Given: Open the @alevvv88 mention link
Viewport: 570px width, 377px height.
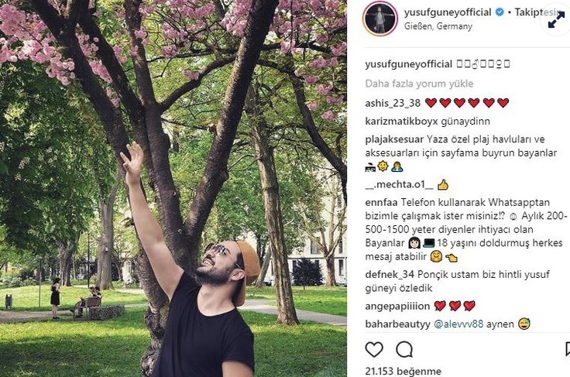Looking at the screenshot, I should click(x=458, y=324).
